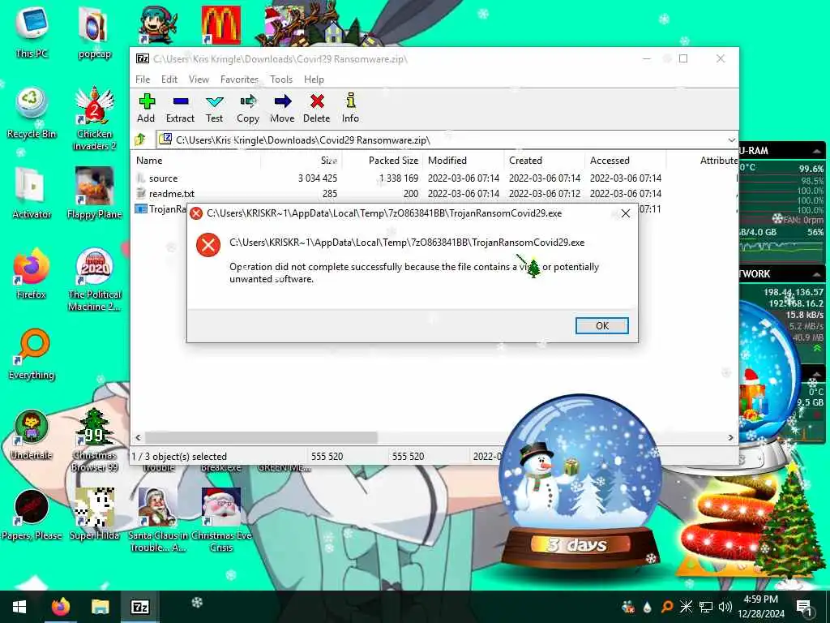Collapse the NETWORK gadget section arrow

[816, 274]
